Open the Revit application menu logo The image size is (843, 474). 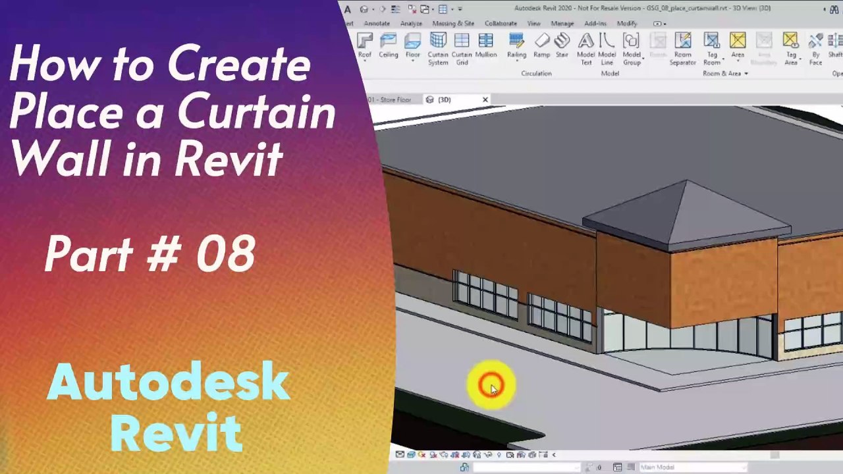tap(347, 9)
